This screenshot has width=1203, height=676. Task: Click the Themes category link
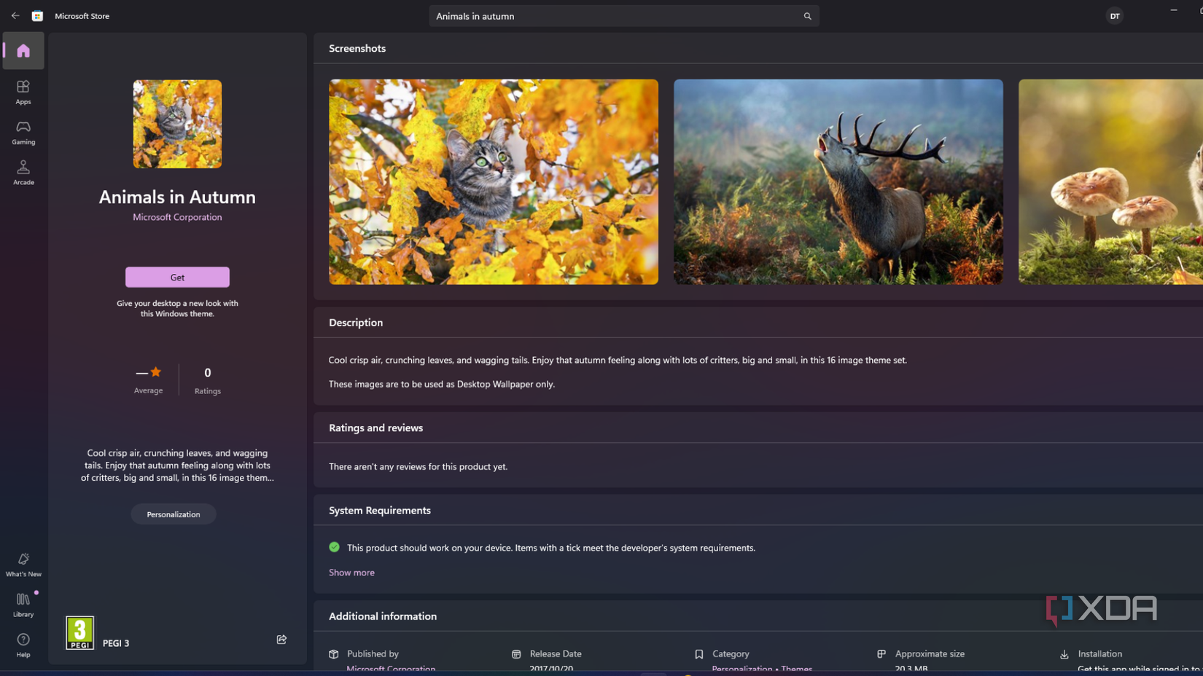pyautogui.click(x=796, y=669)
